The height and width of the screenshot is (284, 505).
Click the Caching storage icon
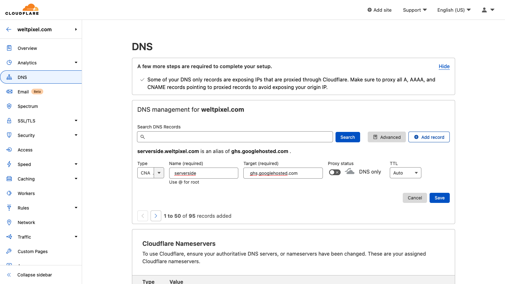tap(9, 179)
